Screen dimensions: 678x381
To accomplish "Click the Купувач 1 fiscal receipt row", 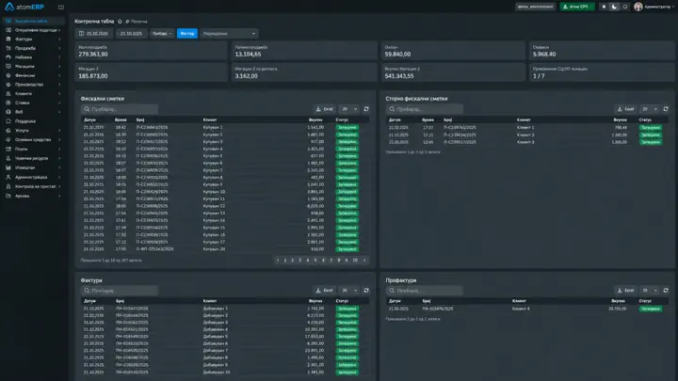I will (225, 127).
